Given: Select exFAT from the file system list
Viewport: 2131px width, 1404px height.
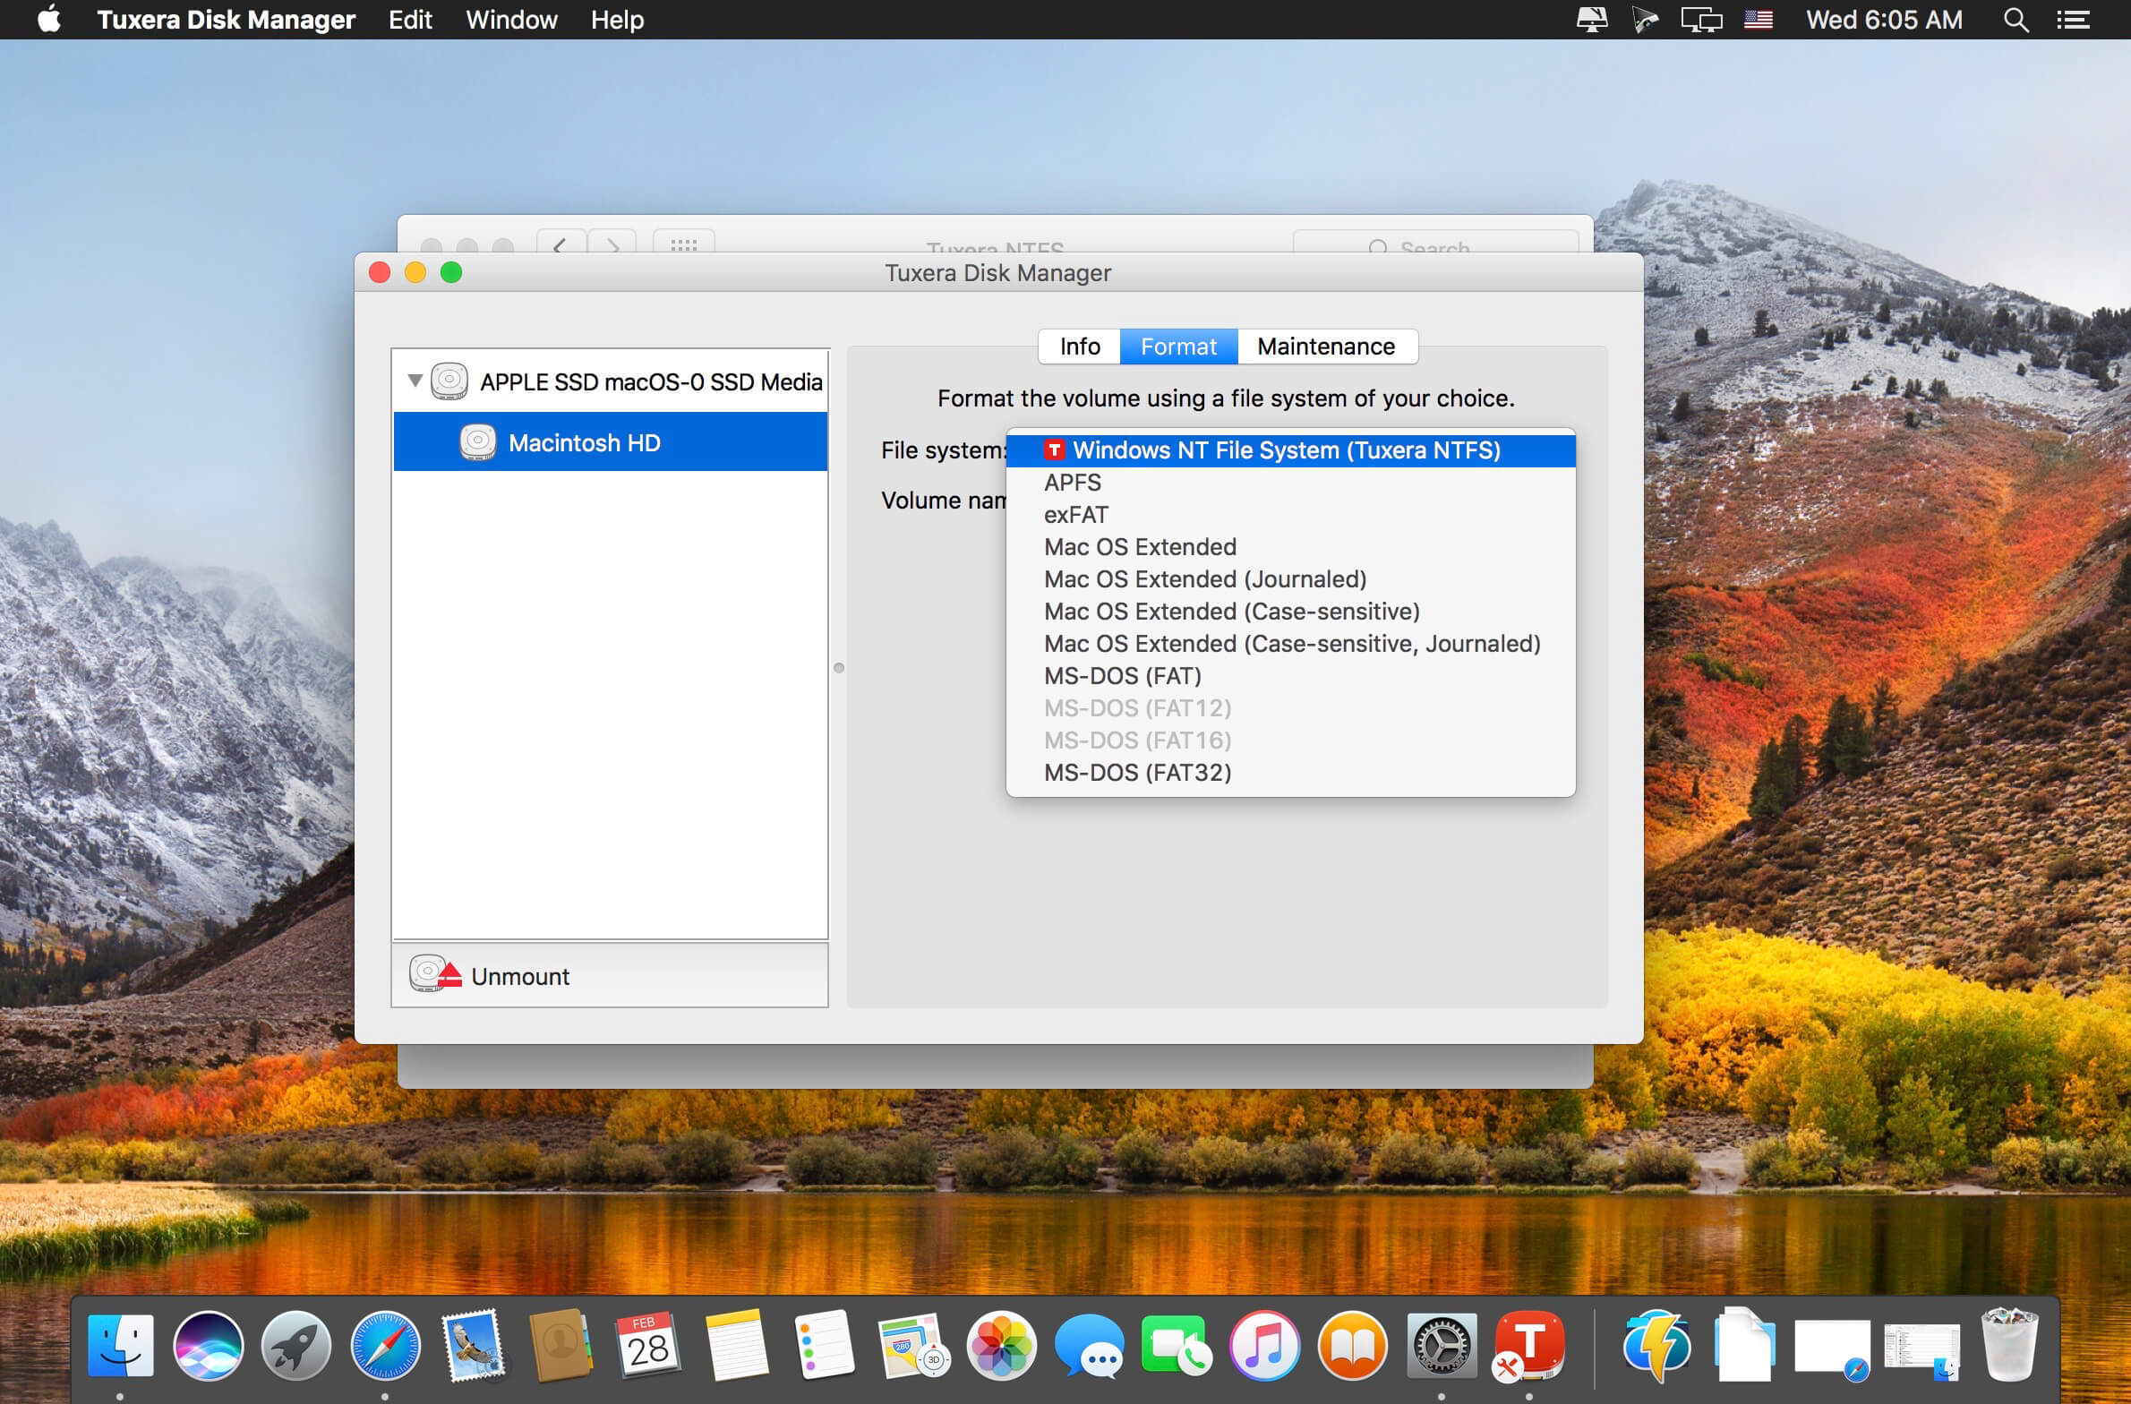Looking at the screenshot, I should (1076, 514).
